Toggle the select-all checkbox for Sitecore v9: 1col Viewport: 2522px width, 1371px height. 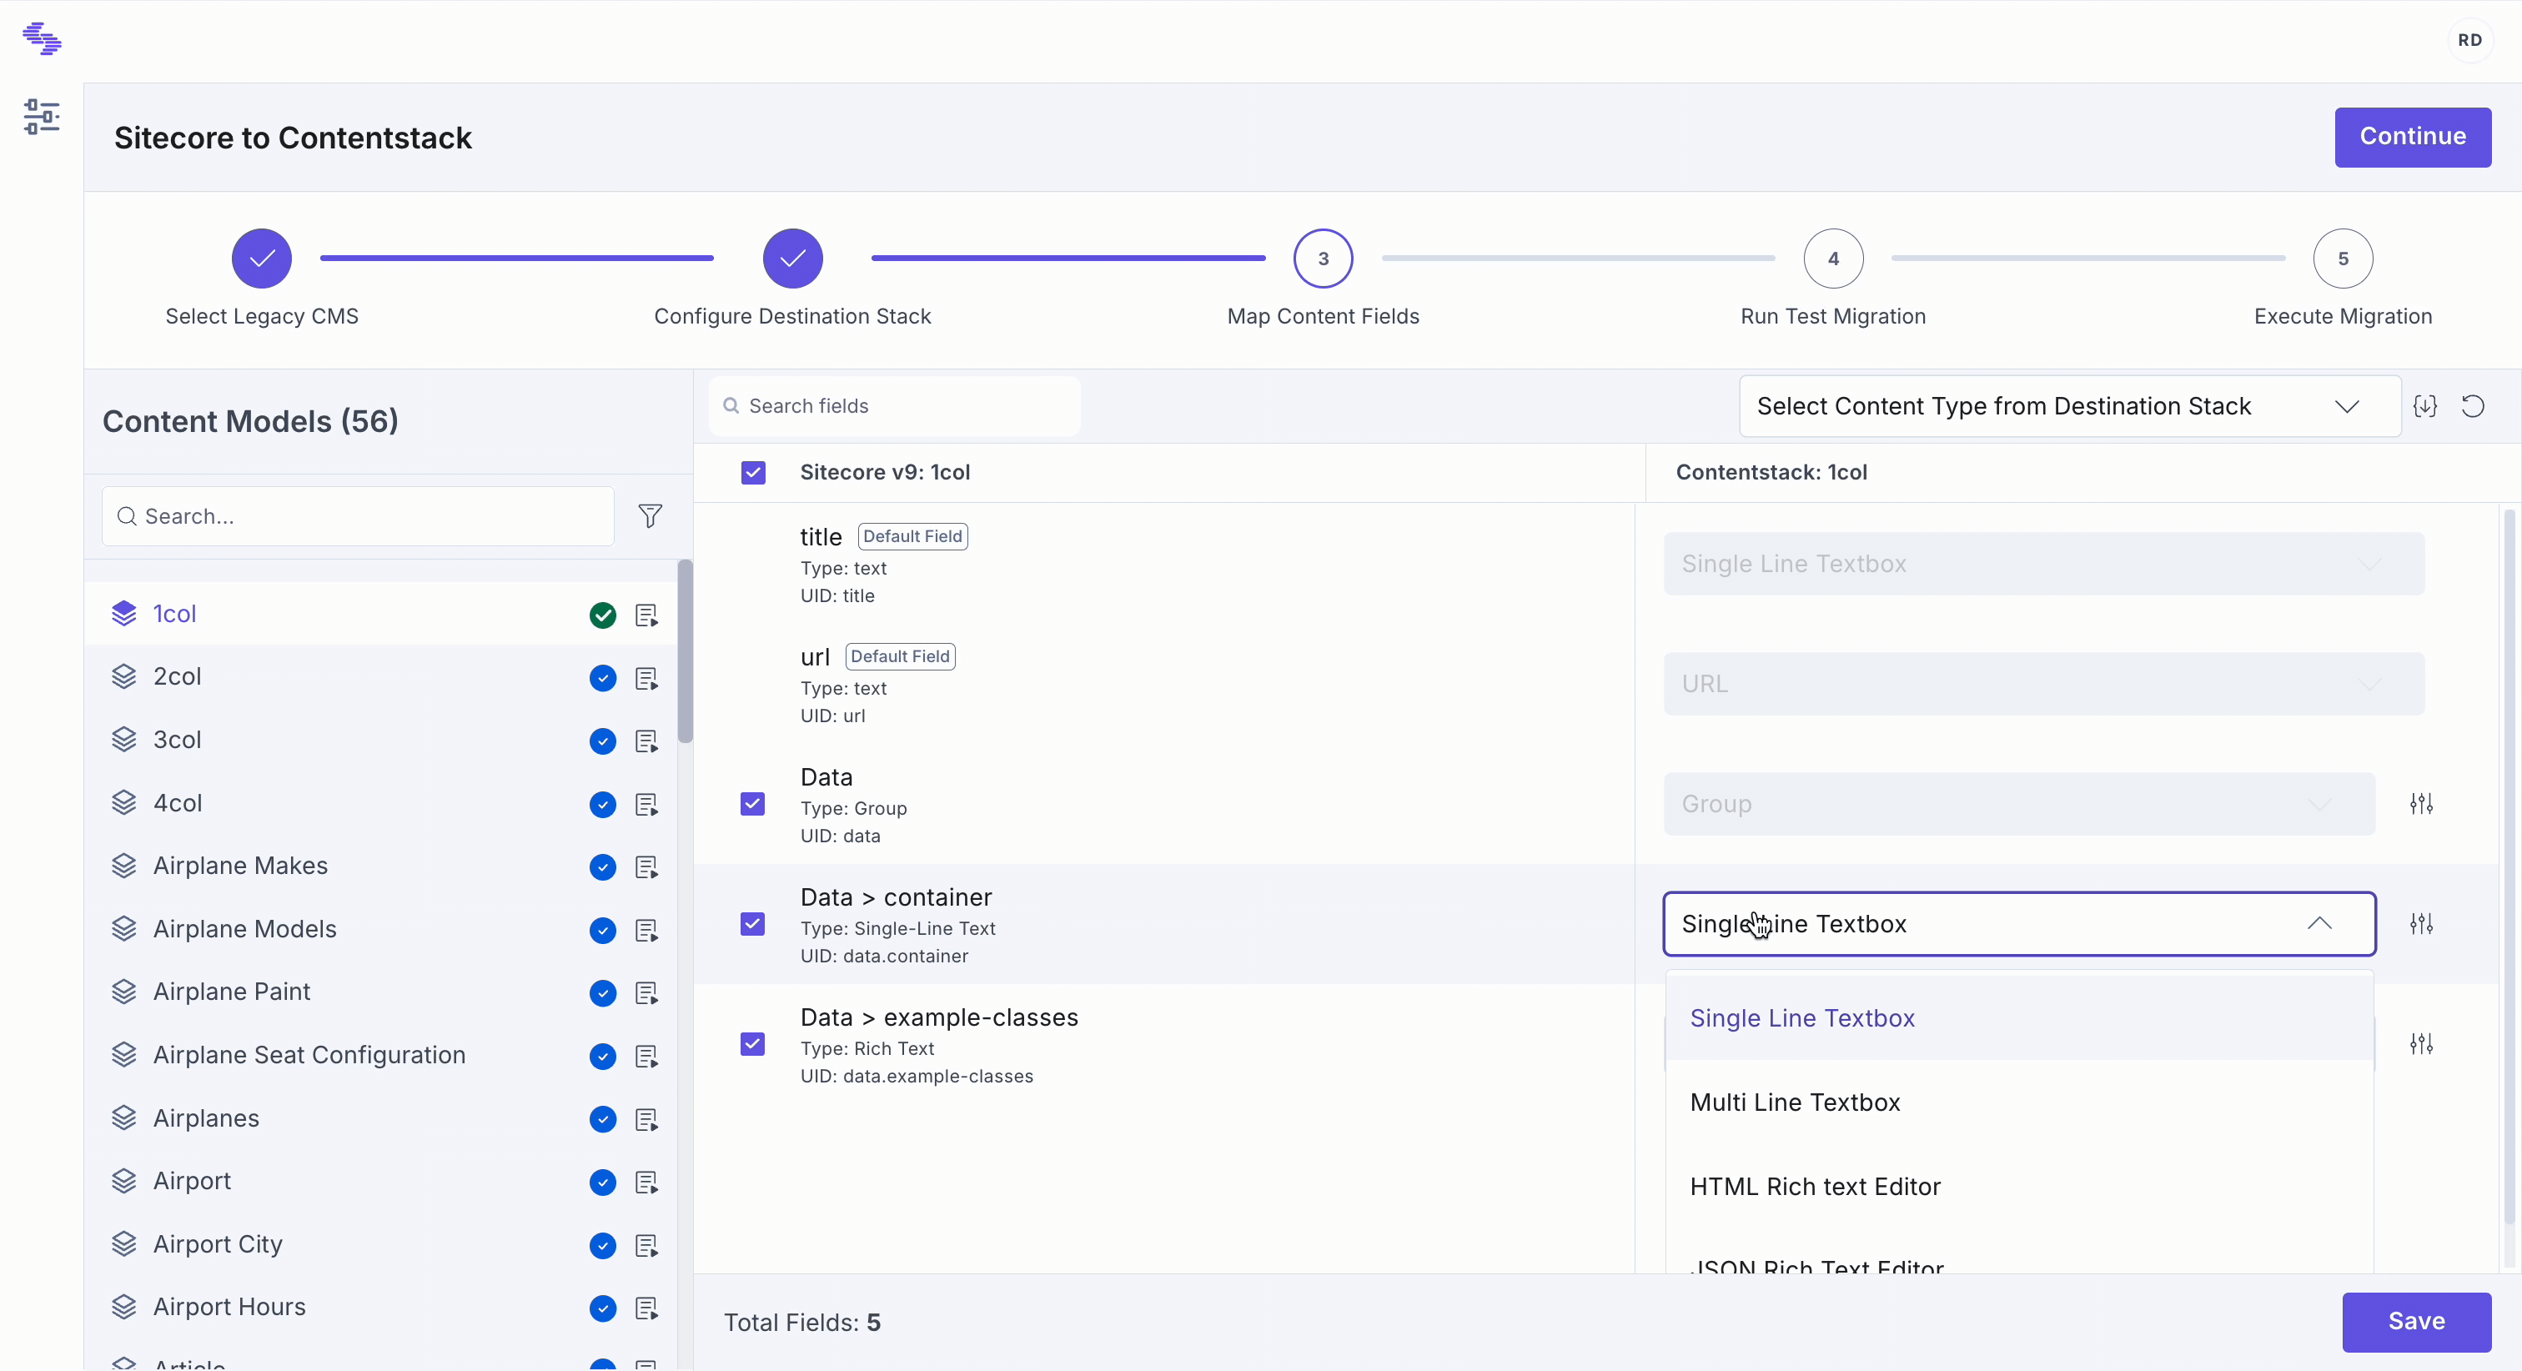pos(753,473)
